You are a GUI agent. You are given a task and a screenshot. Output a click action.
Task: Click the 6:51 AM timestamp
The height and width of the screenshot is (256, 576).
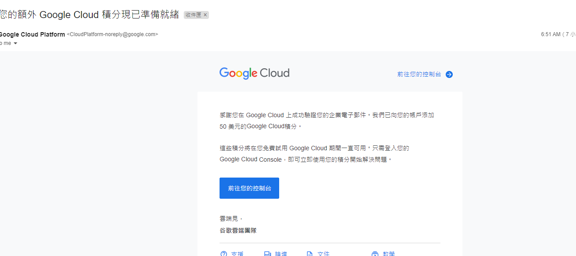550,34
